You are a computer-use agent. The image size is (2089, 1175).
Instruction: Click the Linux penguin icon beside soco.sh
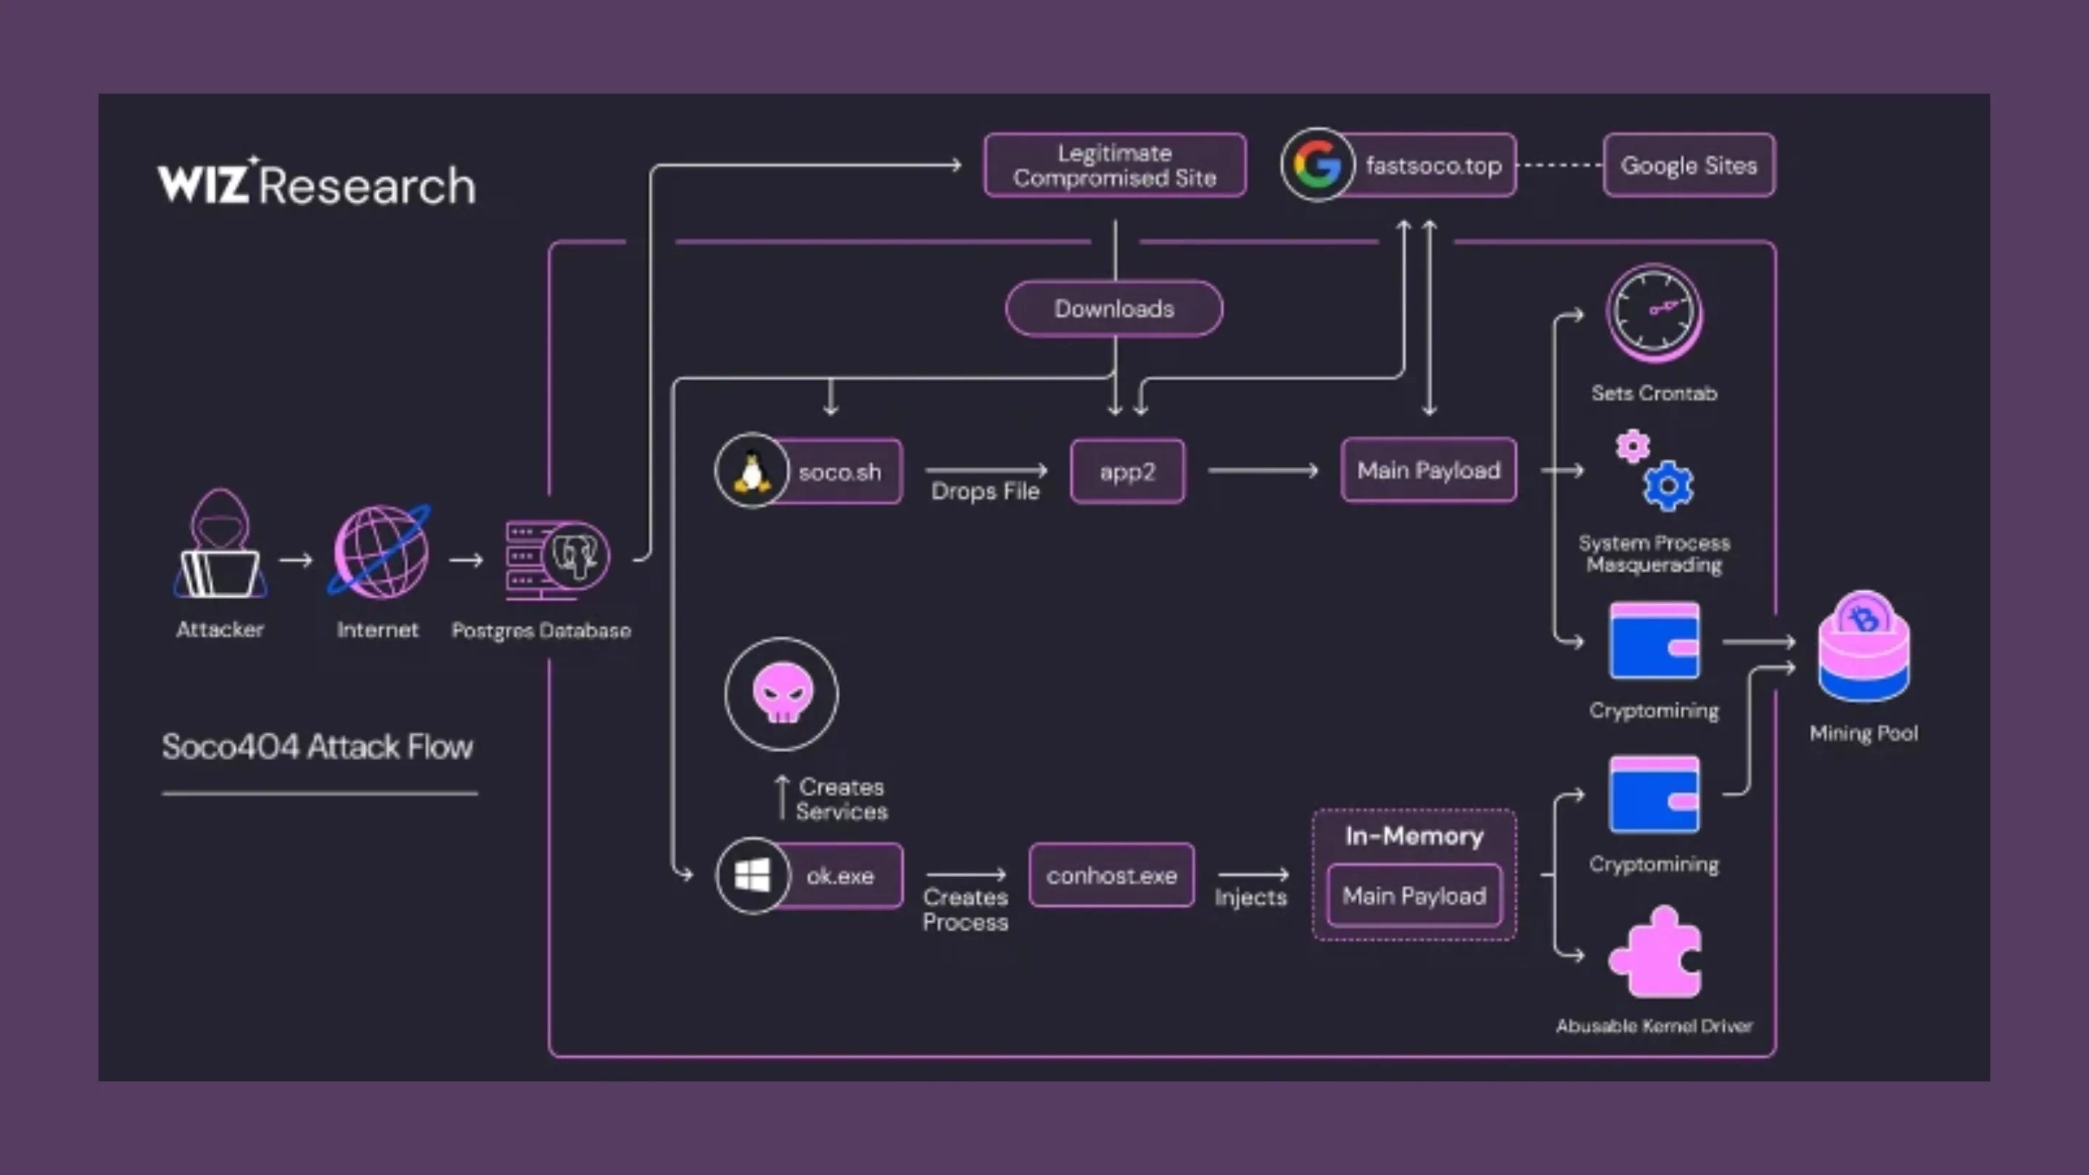click(751, 471)
